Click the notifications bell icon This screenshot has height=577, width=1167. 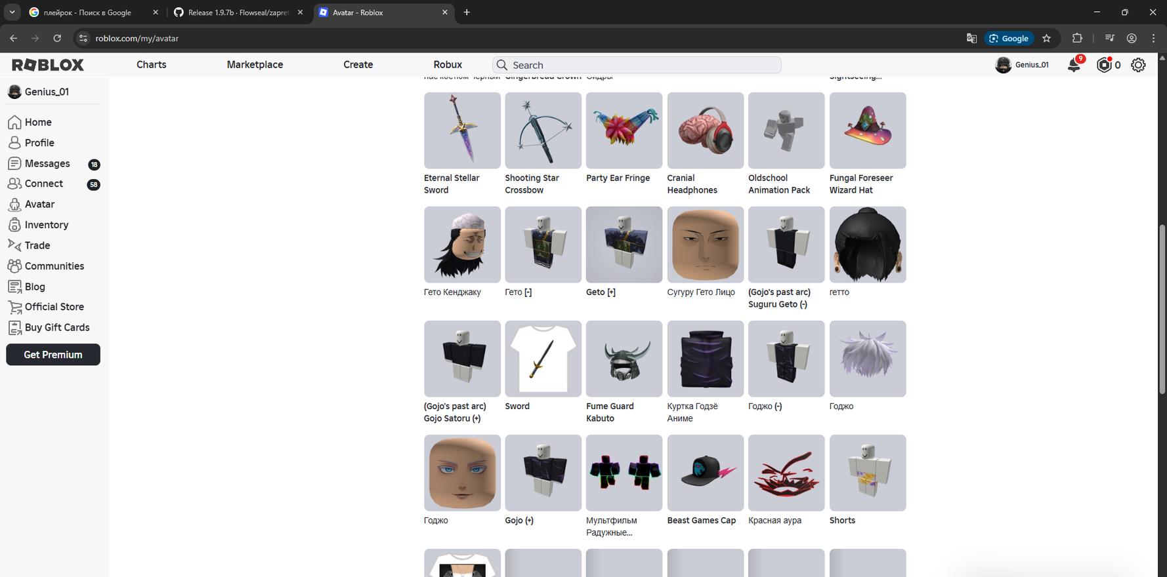1074,65
